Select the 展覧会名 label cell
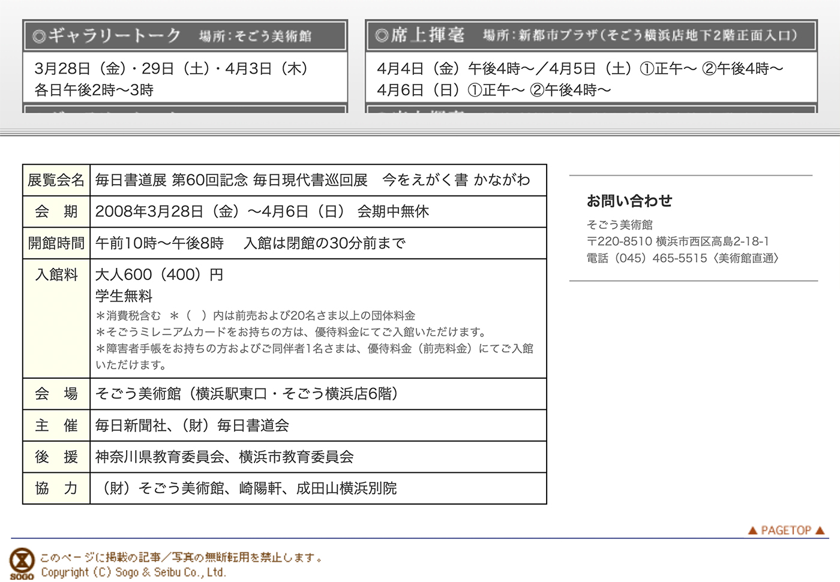This screenshot has height=582, width=840. (x=56, y=180)
